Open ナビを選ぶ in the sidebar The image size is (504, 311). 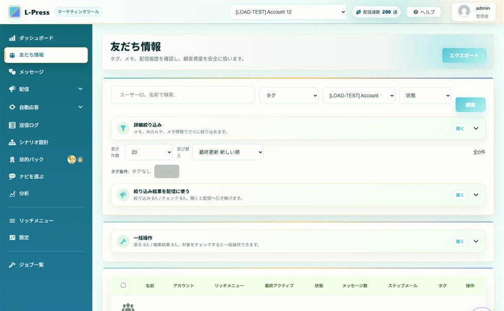coord(46,176)
